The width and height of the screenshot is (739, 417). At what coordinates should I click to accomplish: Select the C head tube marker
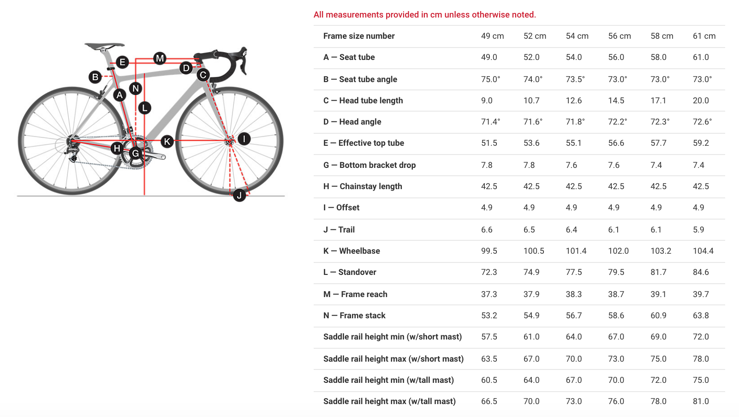pyautogui.click(x=203, y=75)
